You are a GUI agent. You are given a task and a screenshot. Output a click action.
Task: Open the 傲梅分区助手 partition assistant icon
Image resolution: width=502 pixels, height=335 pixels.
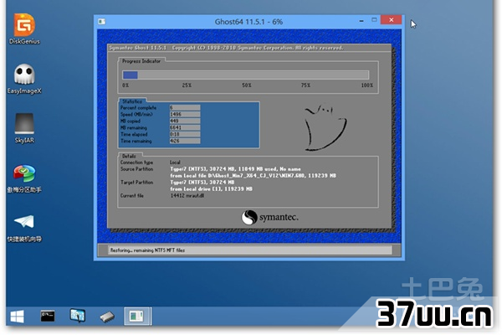[x=24, y=178]
